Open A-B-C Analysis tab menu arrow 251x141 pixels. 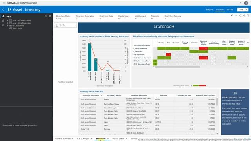pos(91,139)
